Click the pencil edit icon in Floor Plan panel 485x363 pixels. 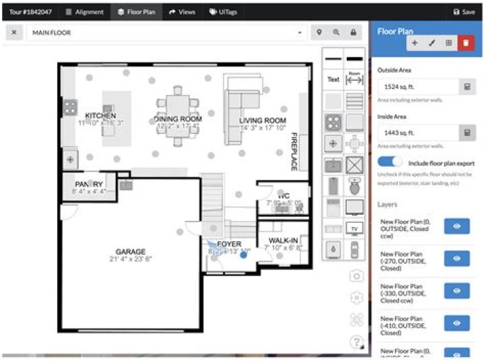click(x=432, y=43)
